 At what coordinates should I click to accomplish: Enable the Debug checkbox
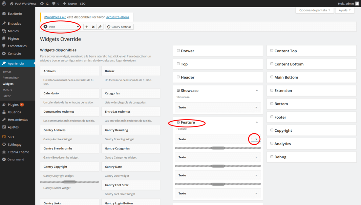272,157
